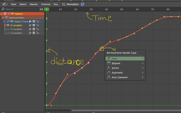Click the Aligned handle icon
181x113 pixels.
(109, 63)
